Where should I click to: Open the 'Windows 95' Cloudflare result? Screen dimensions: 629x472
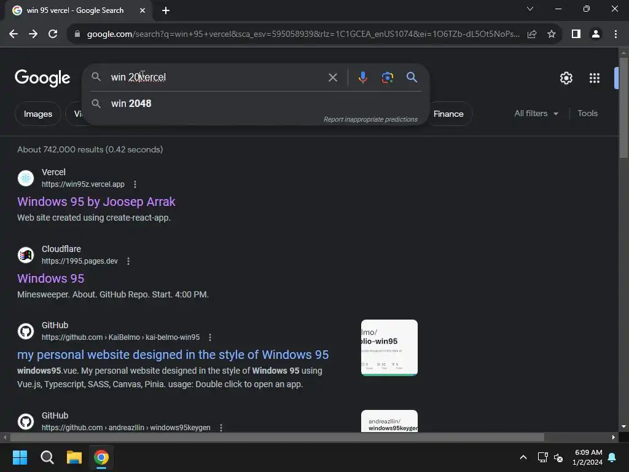pos(50,278)
